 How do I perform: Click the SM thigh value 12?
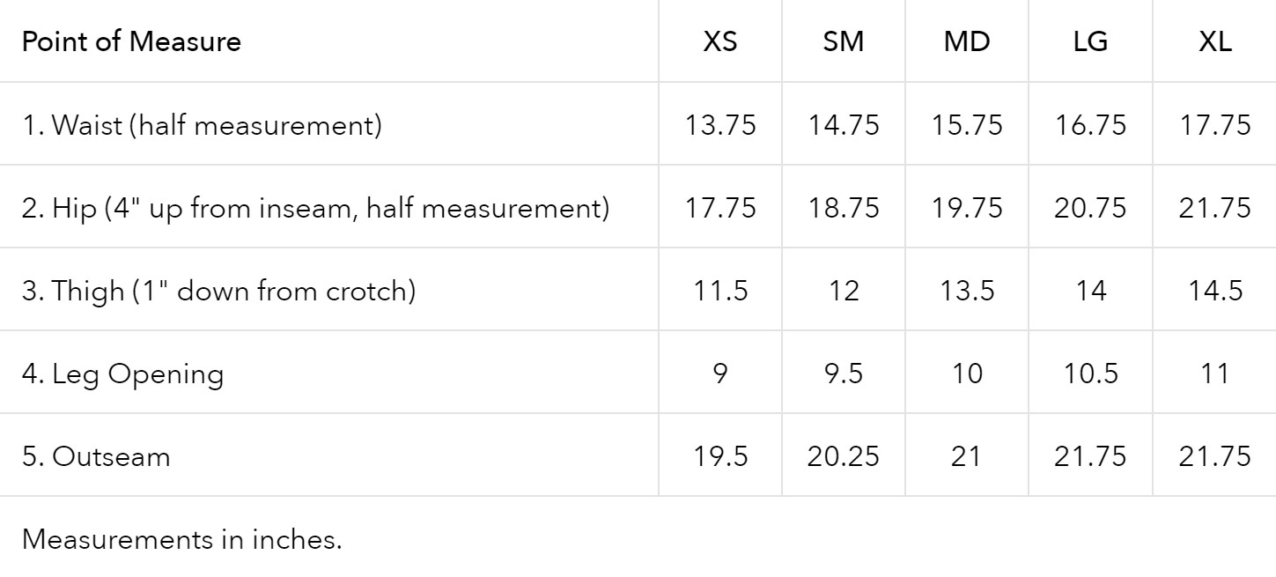(x=844, y=291)
